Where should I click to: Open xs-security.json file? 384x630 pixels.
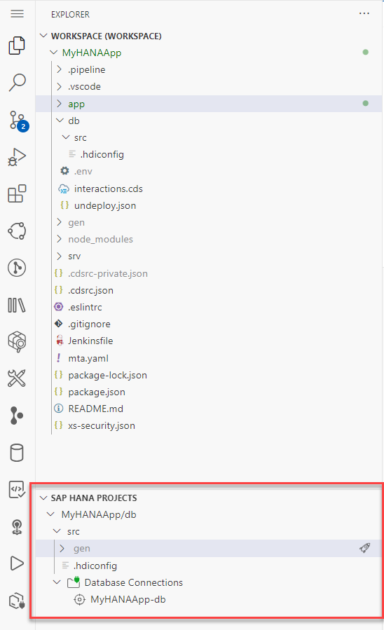(102, 425)
